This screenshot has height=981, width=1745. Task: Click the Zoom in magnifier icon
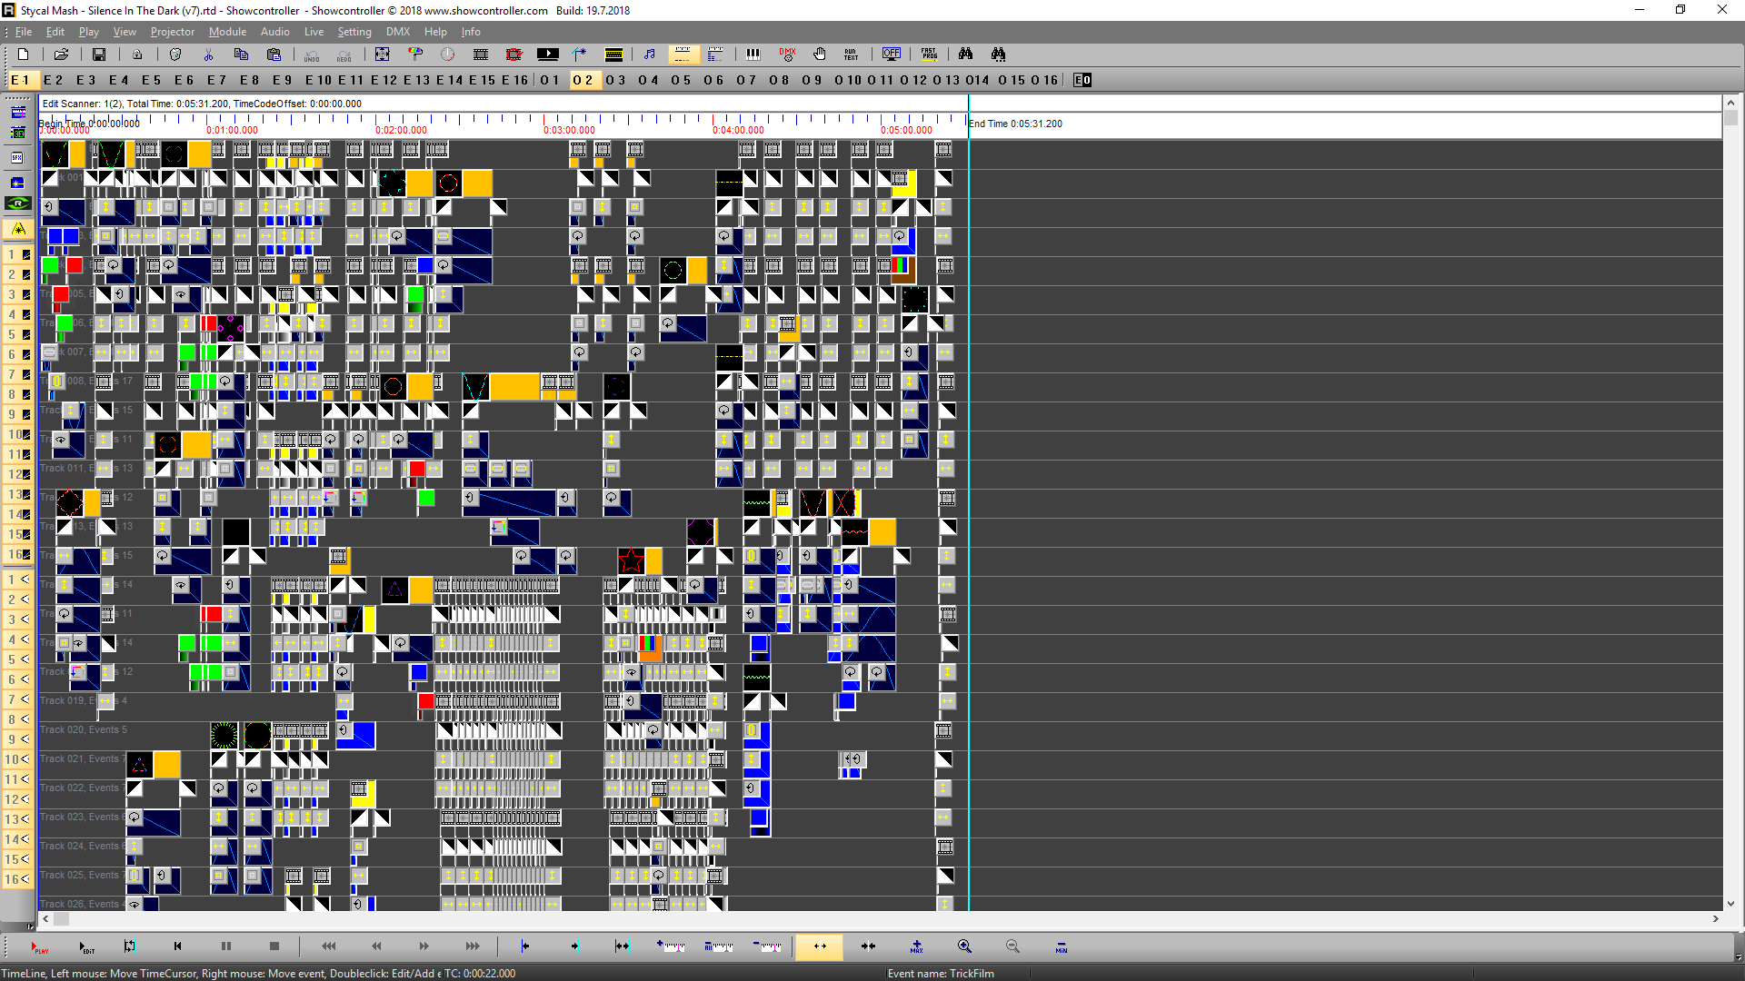(964, 946)
